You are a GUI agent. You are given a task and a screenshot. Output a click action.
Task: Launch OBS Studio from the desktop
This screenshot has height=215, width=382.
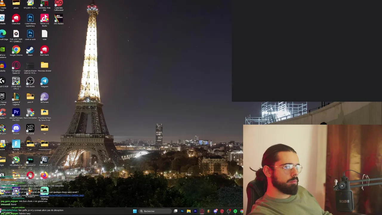pos(30,82)
